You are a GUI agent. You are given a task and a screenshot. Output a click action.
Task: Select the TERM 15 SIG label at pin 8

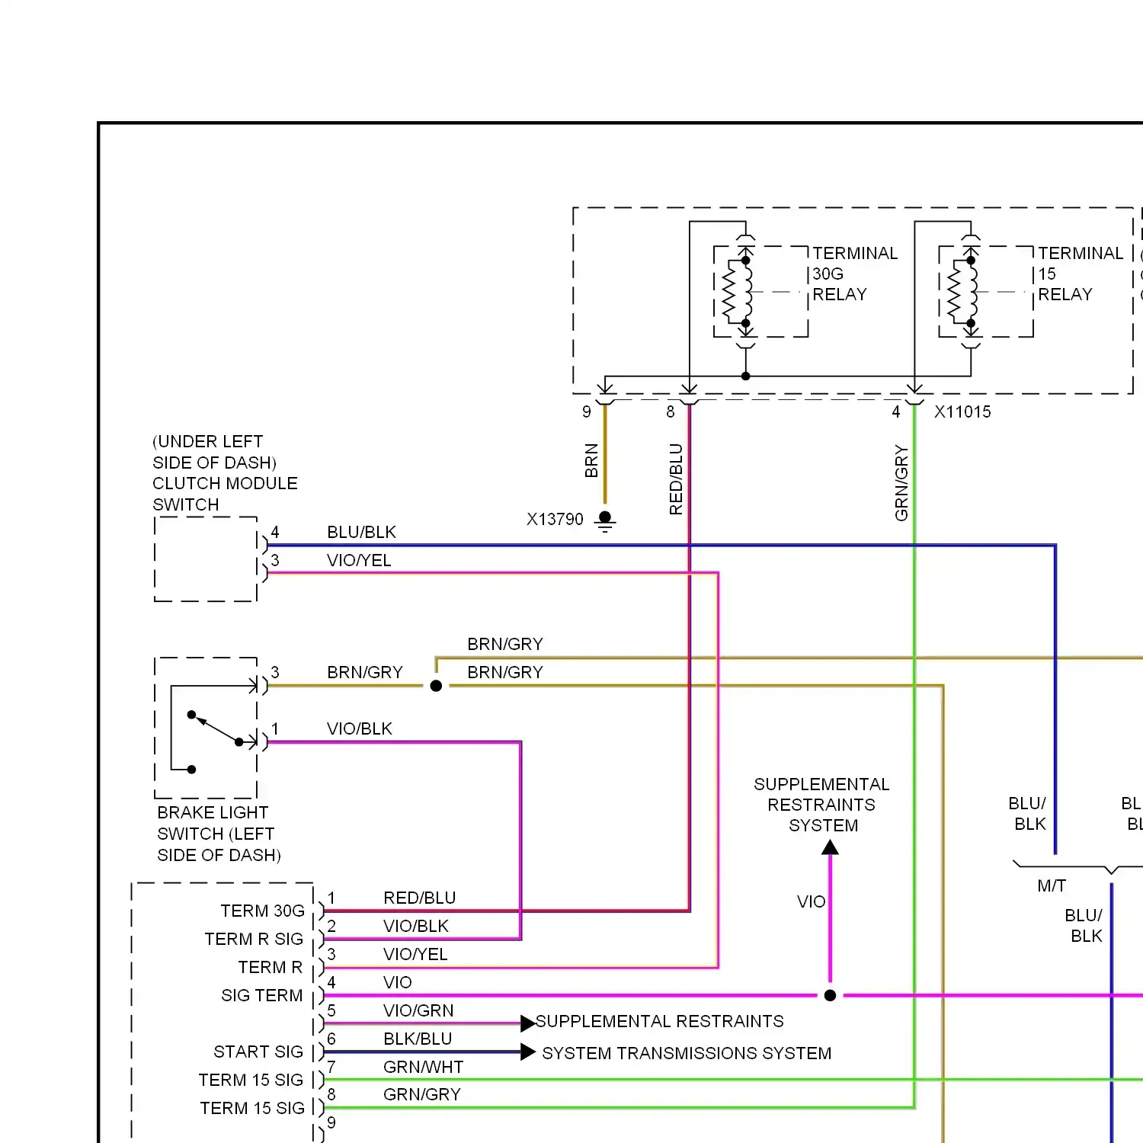point(252,1109)
